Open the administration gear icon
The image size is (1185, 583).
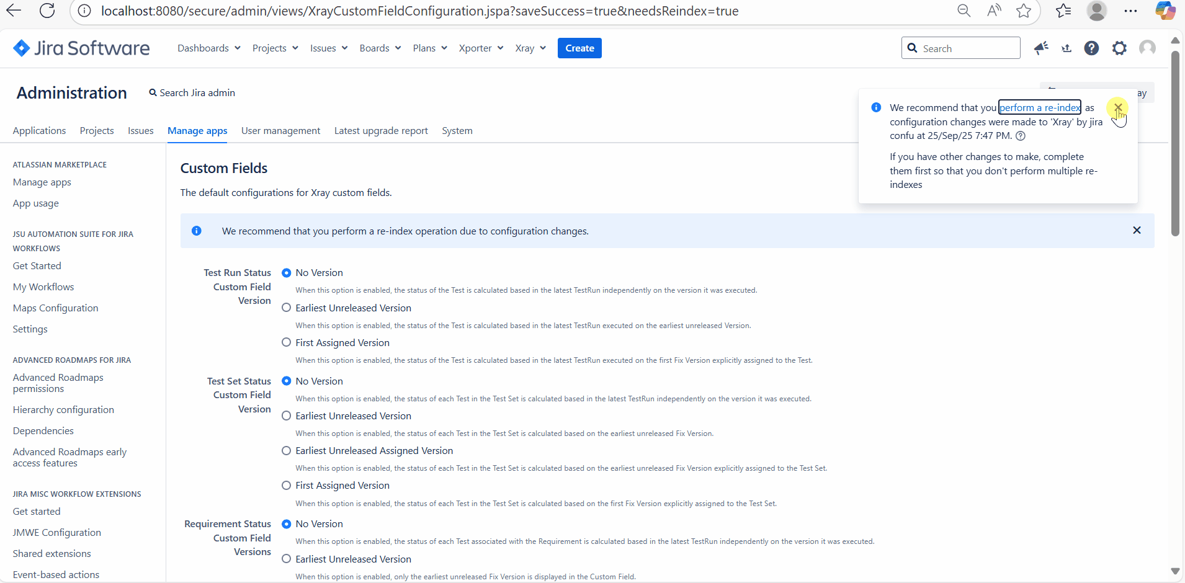(1119, 48)
